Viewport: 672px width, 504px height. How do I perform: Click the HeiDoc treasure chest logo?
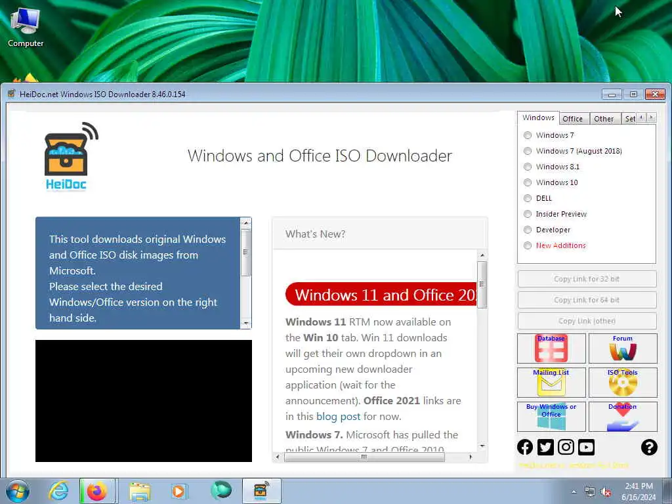pos(71,156)
